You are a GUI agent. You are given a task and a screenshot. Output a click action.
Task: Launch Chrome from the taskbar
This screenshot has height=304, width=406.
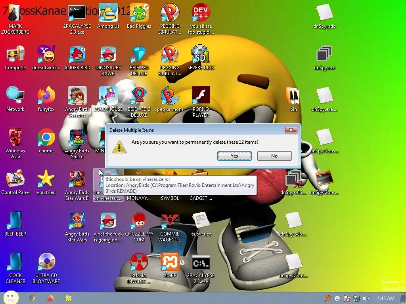[32, 298]
